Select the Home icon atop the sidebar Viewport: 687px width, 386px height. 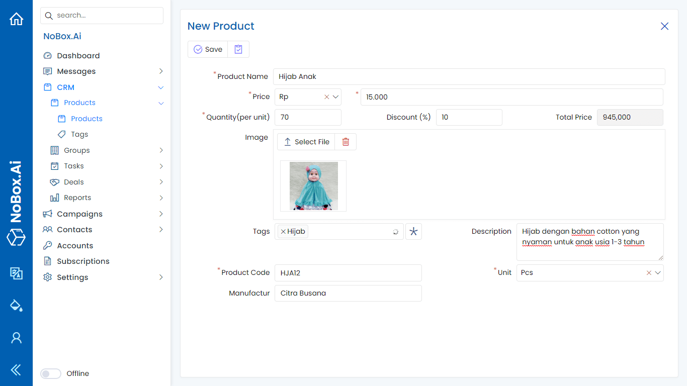pyautogui.click(x=16, y=18)
